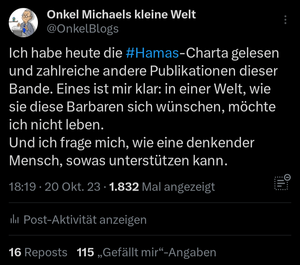Open the "Onkel Michaels kleine Welt" display name

pyautogui.click(x=121, y=15)
